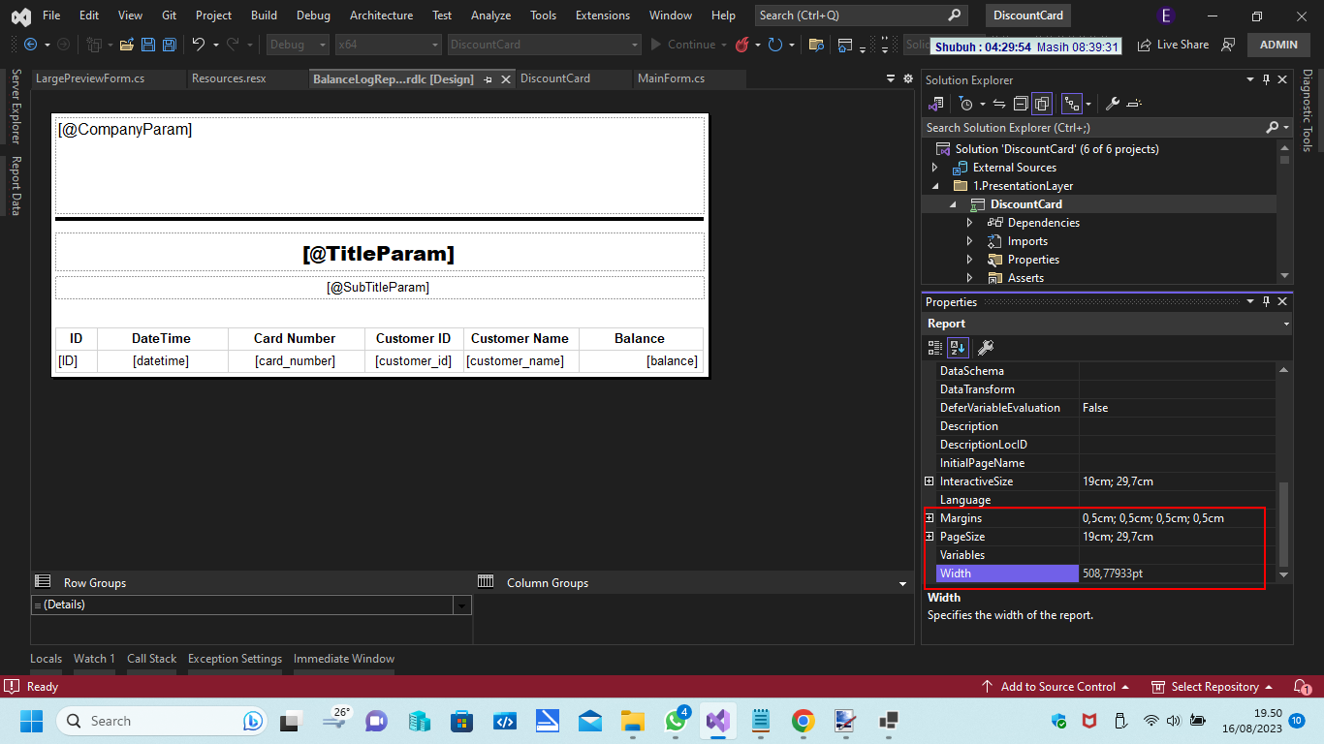Click the Property Pages wrench icon

click(986, 347)
